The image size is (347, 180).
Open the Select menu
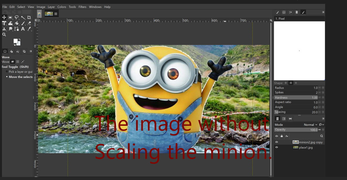tap(21, 7)
